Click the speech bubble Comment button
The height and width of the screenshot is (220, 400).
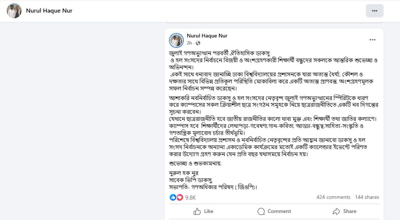tap(274, 211)
